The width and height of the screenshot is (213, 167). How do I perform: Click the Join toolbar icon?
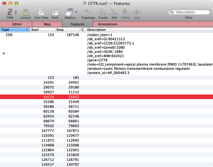click(x=137, y=12)
